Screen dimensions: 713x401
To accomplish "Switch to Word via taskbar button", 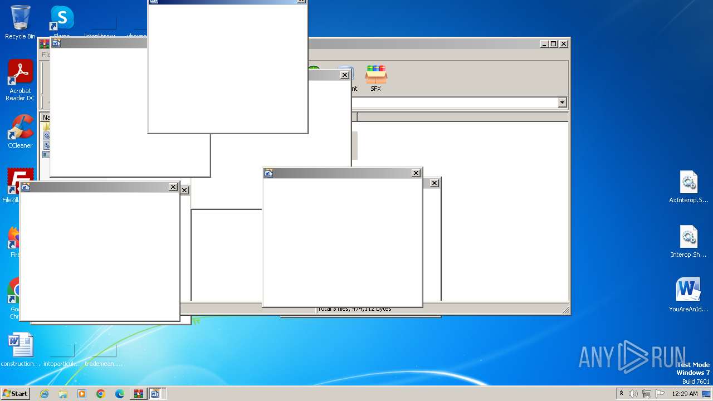I will click(155, 394).
